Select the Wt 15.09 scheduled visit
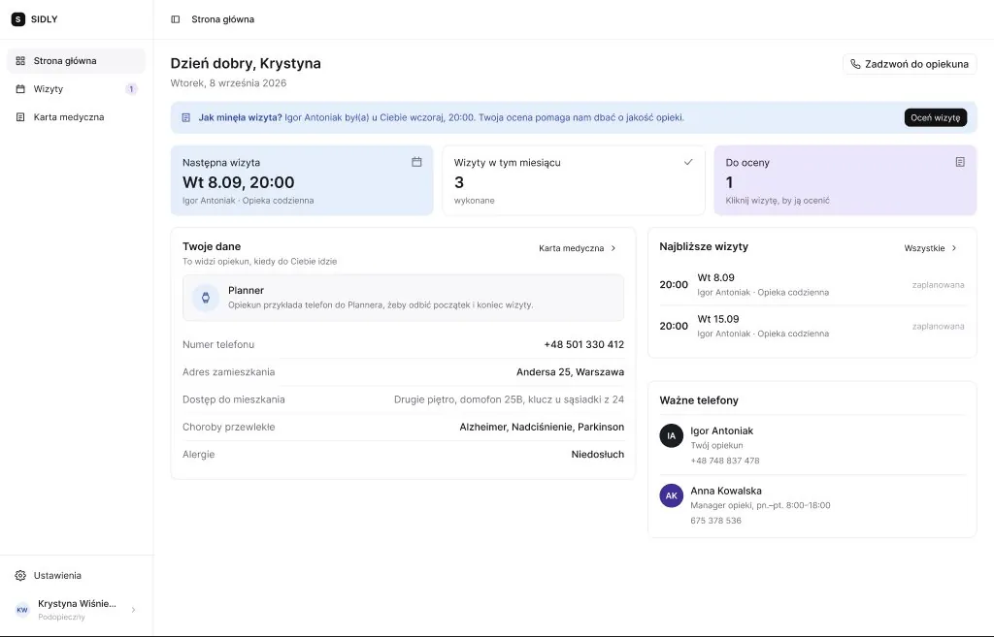This screenshot has width=994, height=637. pos(812,326)
